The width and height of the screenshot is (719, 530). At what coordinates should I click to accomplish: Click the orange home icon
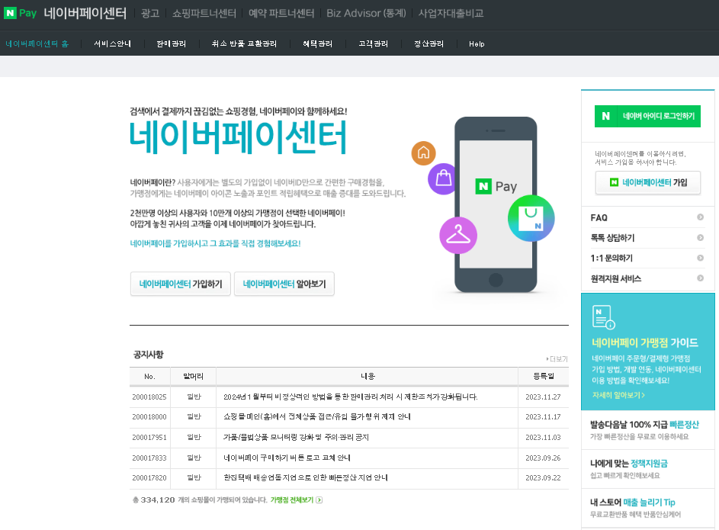[423, 153]
